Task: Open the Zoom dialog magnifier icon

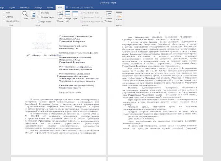Action: point(25,14)
